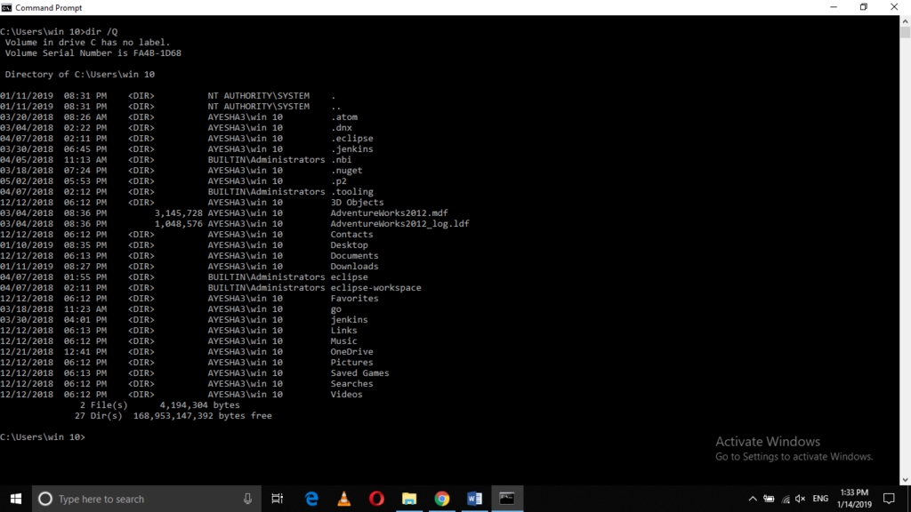The height and width of the screenshot is (512, 911).
Task: Open the Opera browser from the taskbar
Action: [376, 499]
